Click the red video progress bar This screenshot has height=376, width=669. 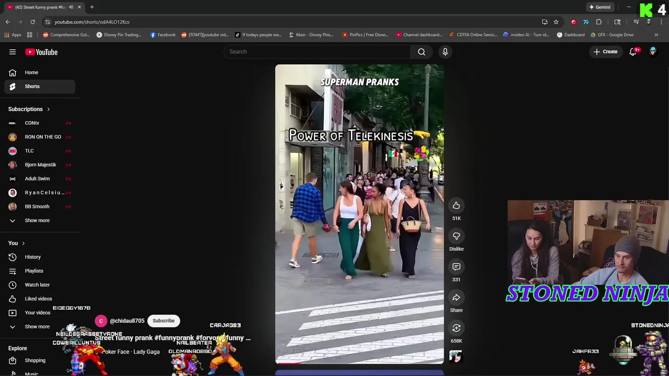coord(288,363)
